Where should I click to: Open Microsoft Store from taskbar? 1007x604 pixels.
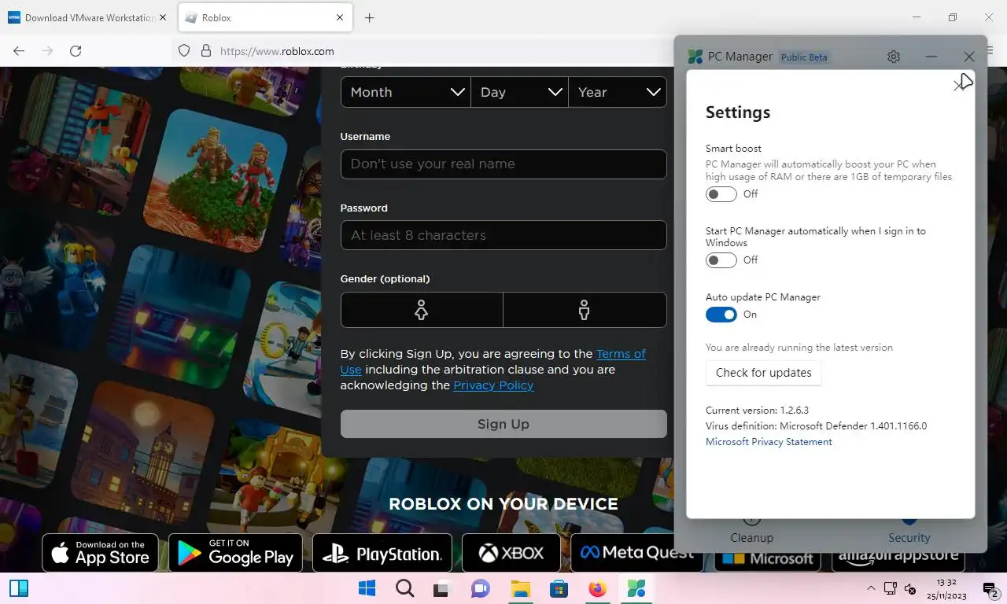pyautogui.click(x=559, y=588)
